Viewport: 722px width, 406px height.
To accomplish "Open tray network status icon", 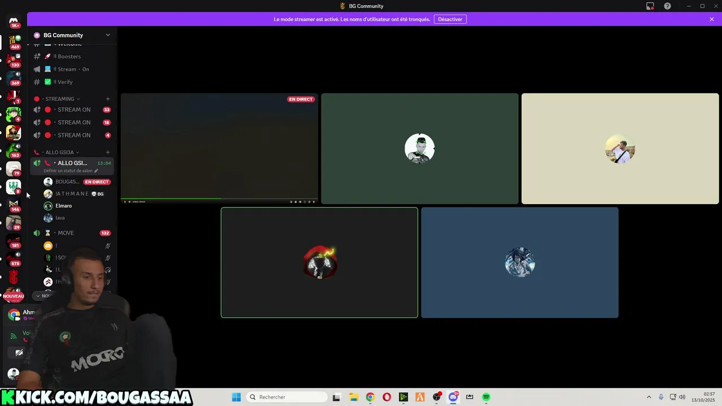I will click(672, 397).
